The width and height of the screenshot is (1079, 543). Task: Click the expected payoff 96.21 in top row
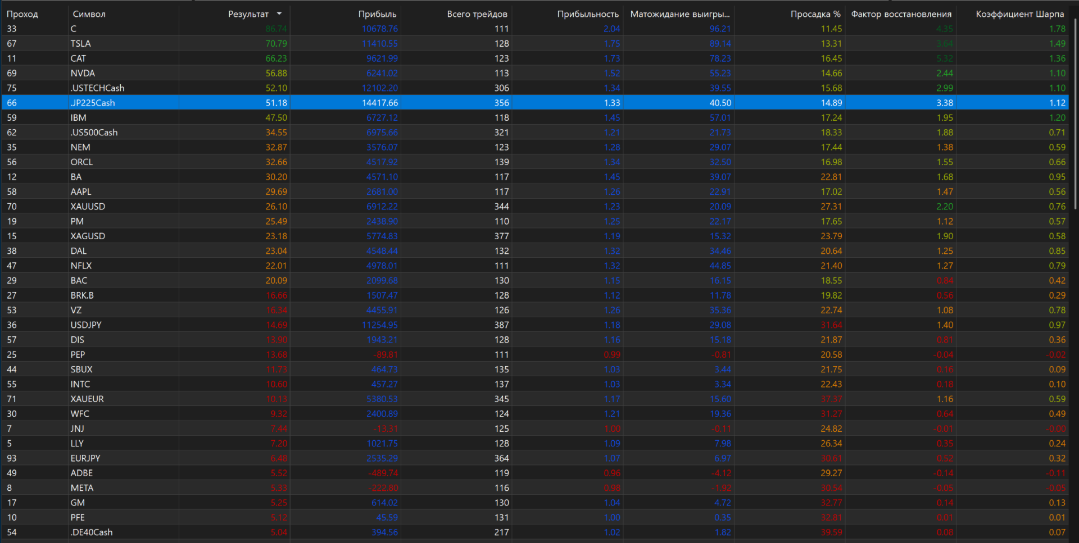click(x=720, y=29)
